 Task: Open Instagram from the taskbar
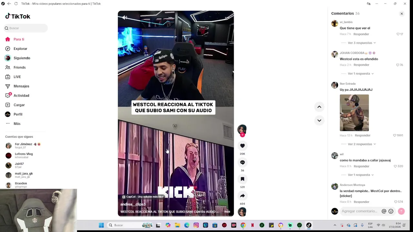(196, 225)
